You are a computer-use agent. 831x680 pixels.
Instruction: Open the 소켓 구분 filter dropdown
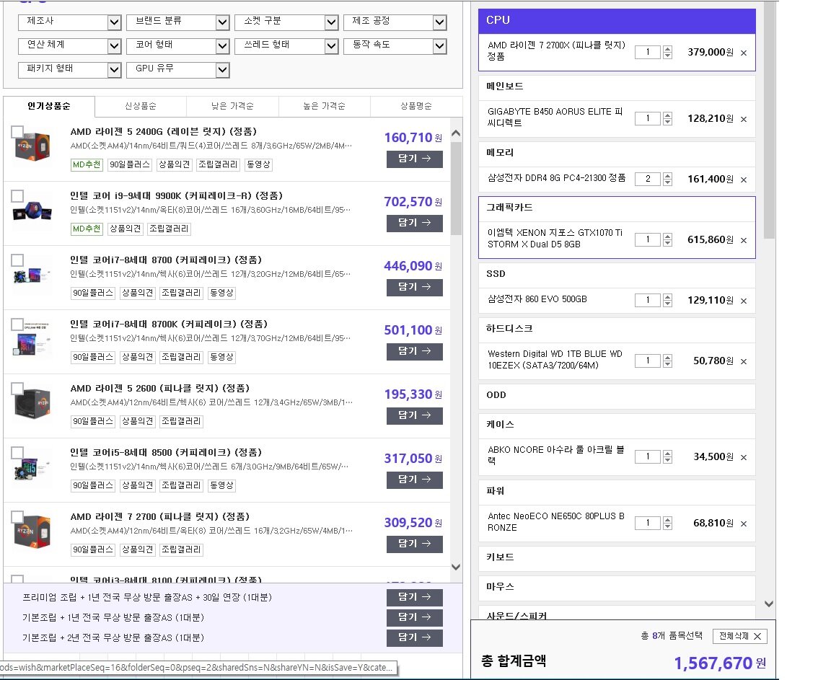coord(286,22)
